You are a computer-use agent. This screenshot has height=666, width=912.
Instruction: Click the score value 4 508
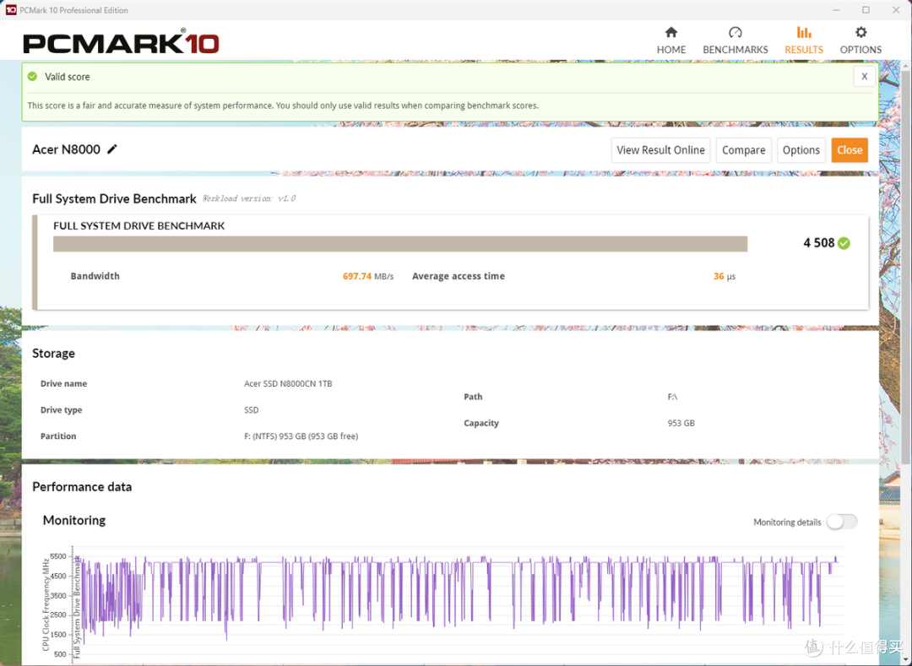[818, 243]
